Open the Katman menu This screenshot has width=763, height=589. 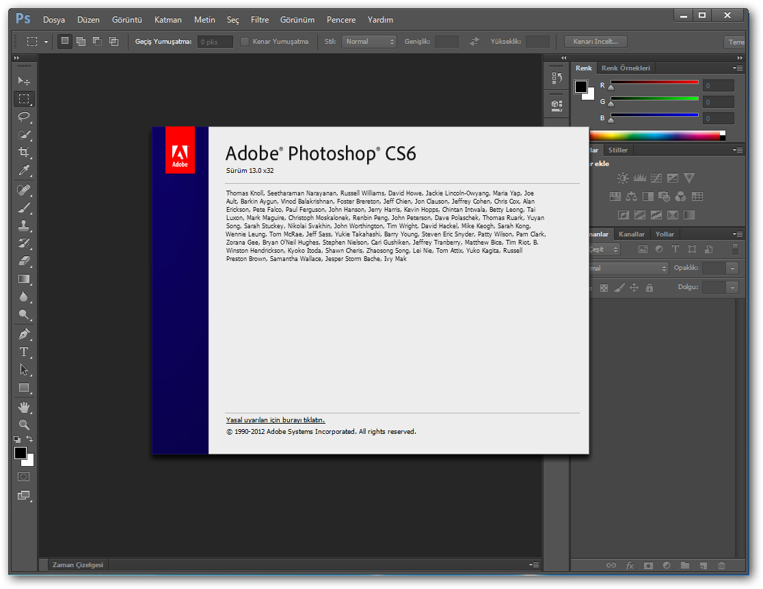168,20
